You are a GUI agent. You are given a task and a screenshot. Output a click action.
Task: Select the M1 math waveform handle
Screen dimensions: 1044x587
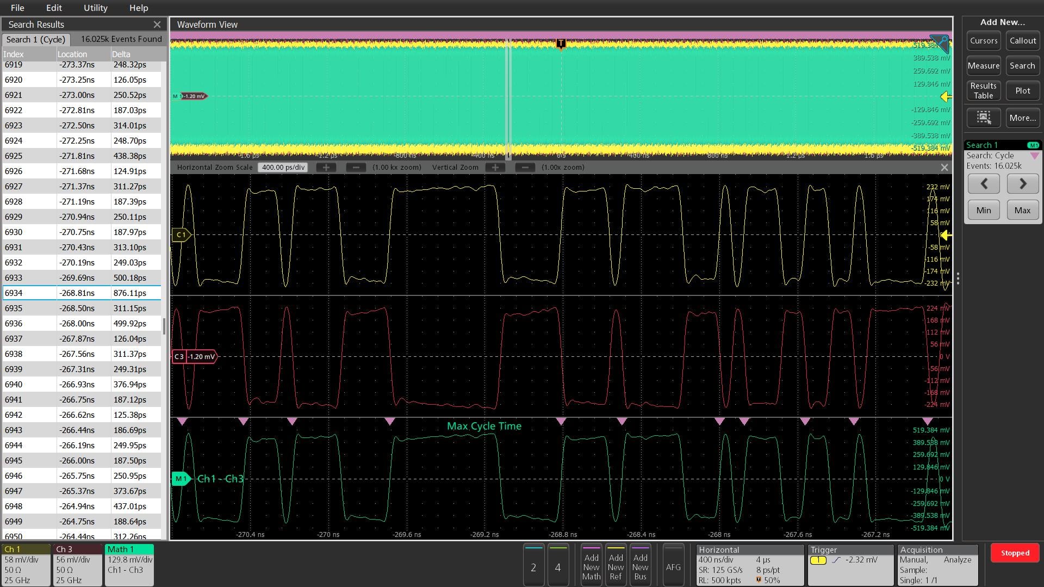[181, 479]
